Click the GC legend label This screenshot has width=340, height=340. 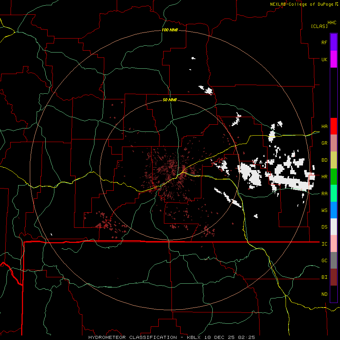pyautogui.click(x=324, y=260)
